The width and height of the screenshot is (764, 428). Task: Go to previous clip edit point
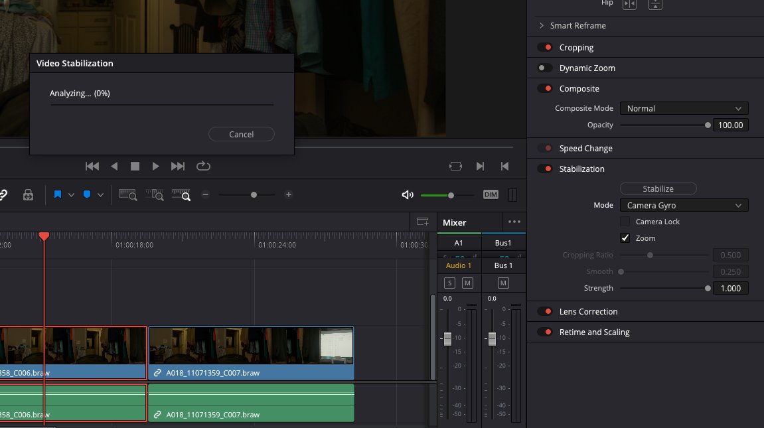pos(504,167)
